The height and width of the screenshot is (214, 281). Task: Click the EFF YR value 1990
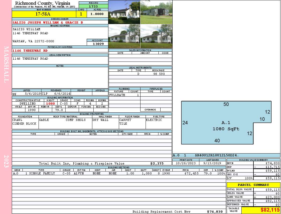[32, 110]
